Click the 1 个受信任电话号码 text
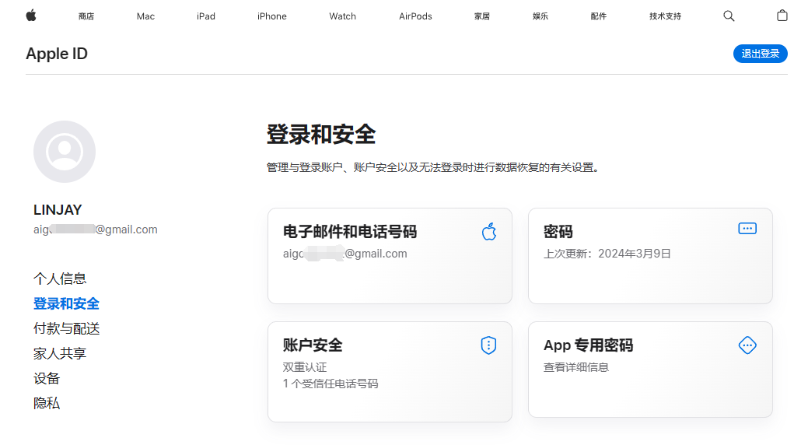Screen dimensions: 808x445 331,384
